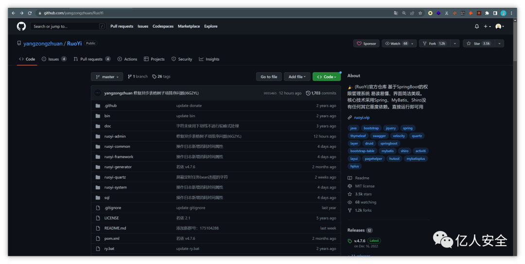The height and width of the screenshot is (264, 525).
Task: Click the Sponsor heart button
Action: click(367, 44)
